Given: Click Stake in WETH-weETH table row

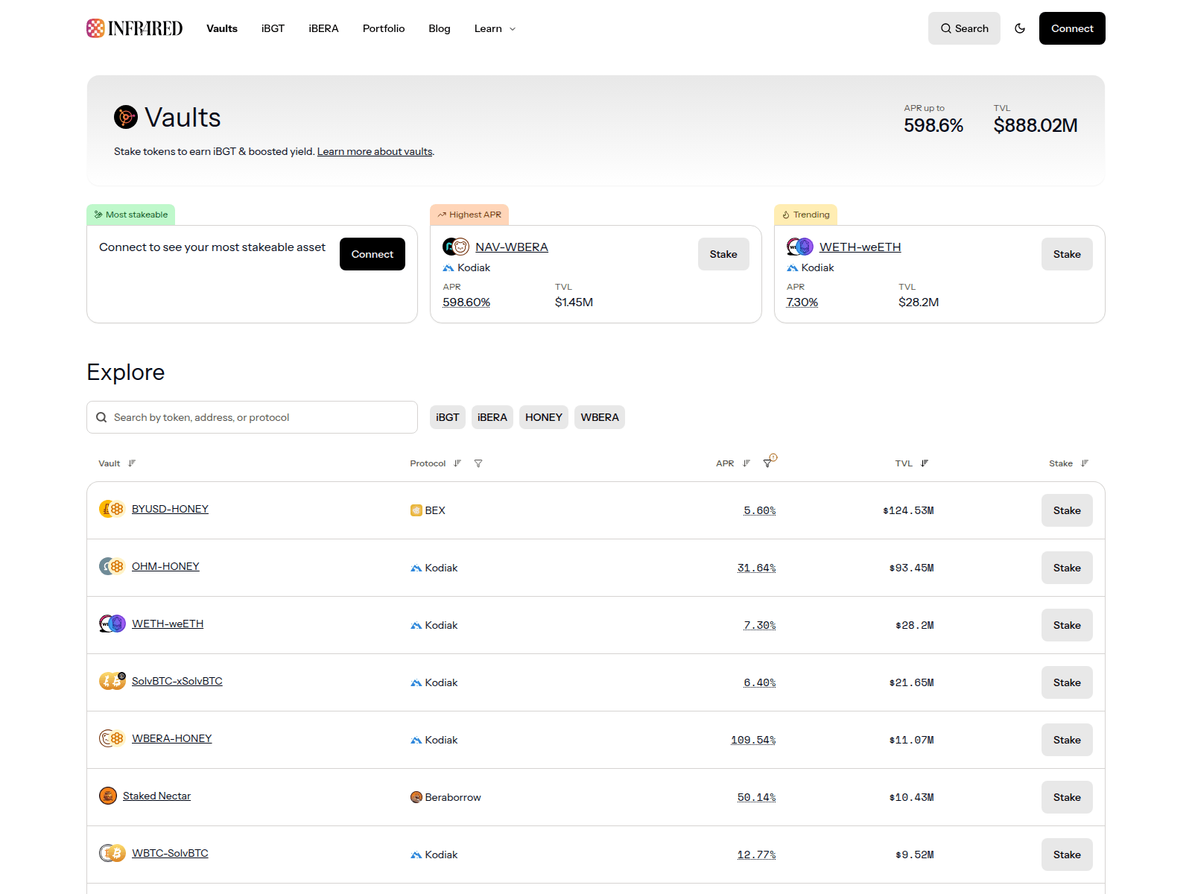Looking at the screenshot, I should pos(1067,625).
